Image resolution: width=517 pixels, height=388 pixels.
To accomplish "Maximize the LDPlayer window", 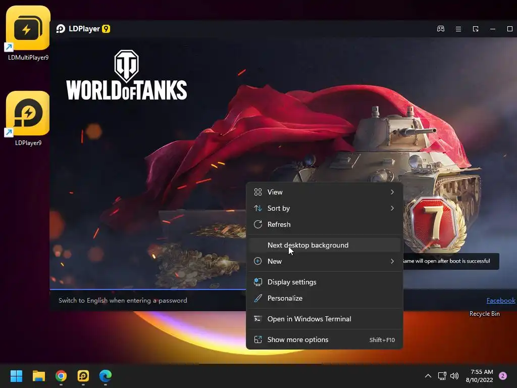I will tap(509, 29).
